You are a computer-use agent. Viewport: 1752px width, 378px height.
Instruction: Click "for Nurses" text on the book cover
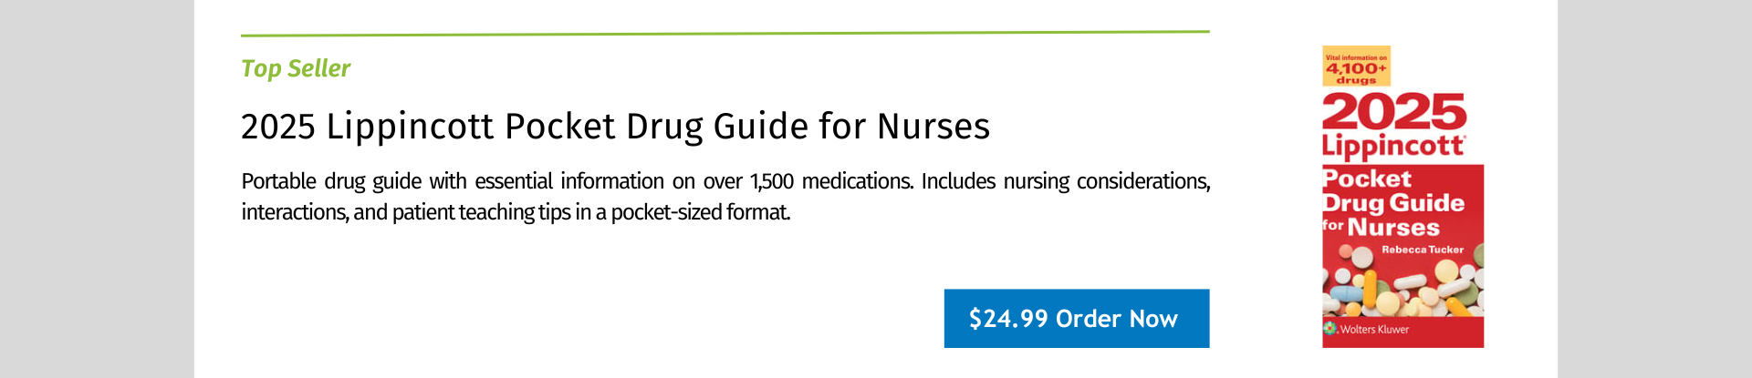click(x=1382, y=227)
